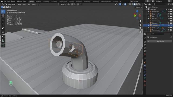Open overlays dropdown arrow
The width and height of the screenshot is (173, 97).
(x=127, y=4)
